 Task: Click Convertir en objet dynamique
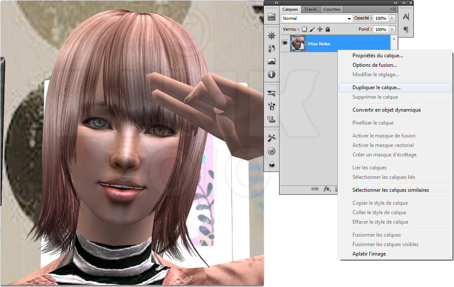(386, 110)
